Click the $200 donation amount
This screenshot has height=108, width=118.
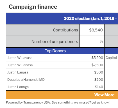pyautogui.click(x=99, y=80)
